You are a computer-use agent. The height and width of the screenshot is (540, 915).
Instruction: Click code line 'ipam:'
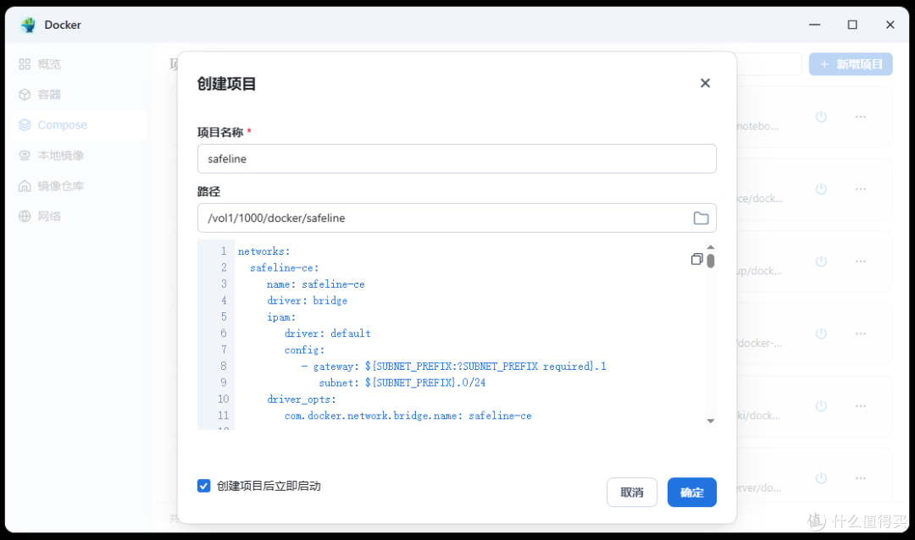281,317
